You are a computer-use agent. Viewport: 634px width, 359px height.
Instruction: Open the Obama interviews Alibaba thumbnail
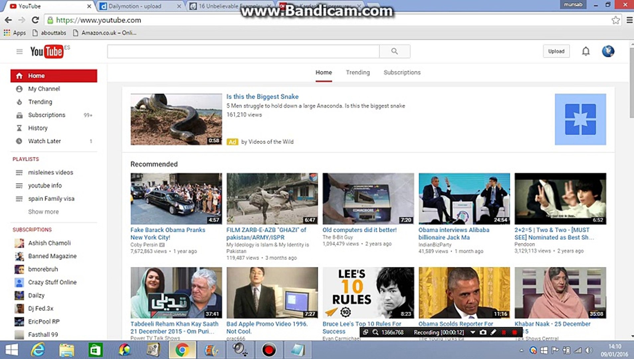point(464,198)
